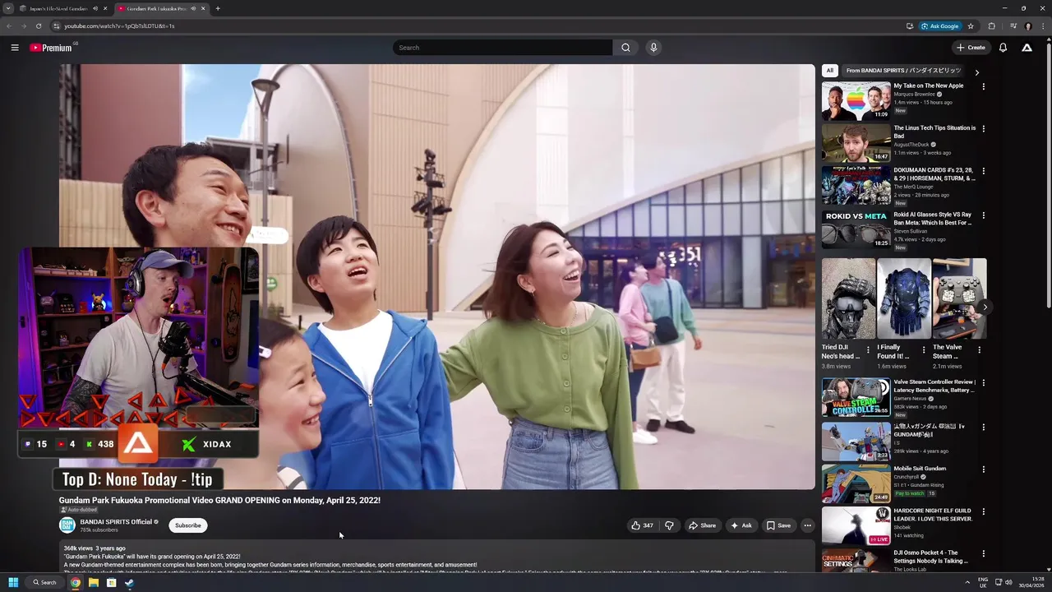Show next filter chips with arrow
The image size is (1052, 592).
click(x=976, y=72)
